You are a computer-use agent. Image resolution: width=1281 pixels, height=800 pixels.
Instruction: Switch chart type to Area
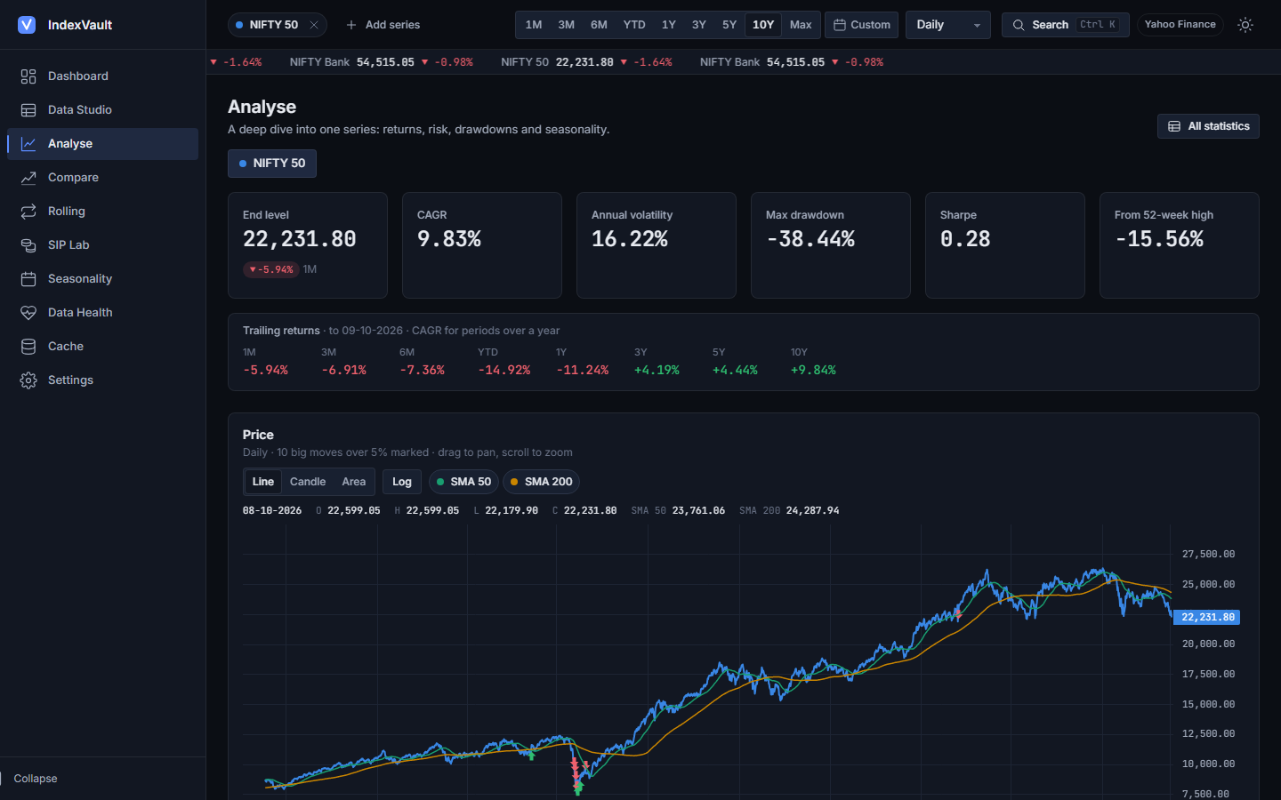coord(354,482)
